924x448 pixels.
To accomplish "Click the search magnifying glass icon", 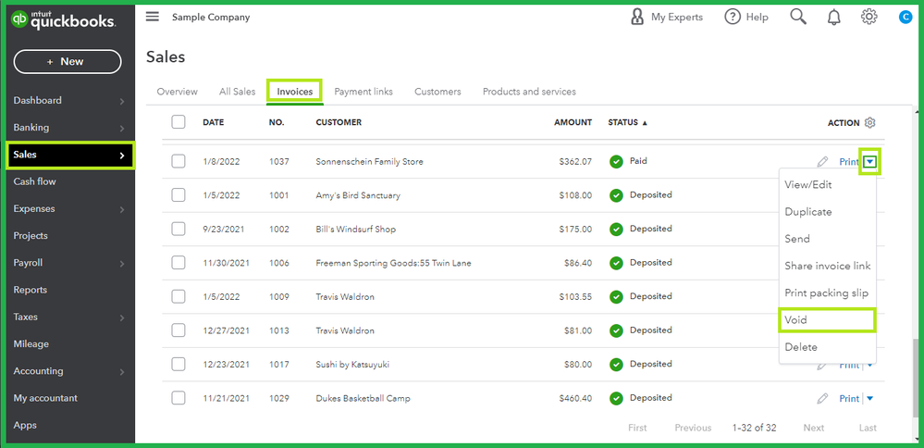I will 797,17.
